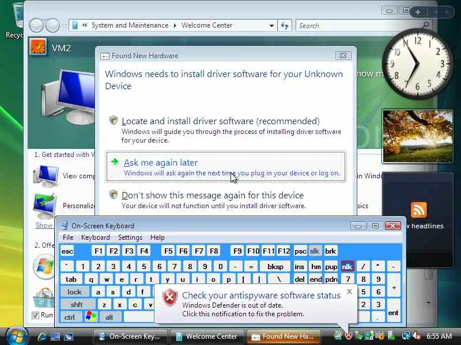Click the 6:55 AM taskbar clock
Screen dimensions: 461x345
point(439,336)
